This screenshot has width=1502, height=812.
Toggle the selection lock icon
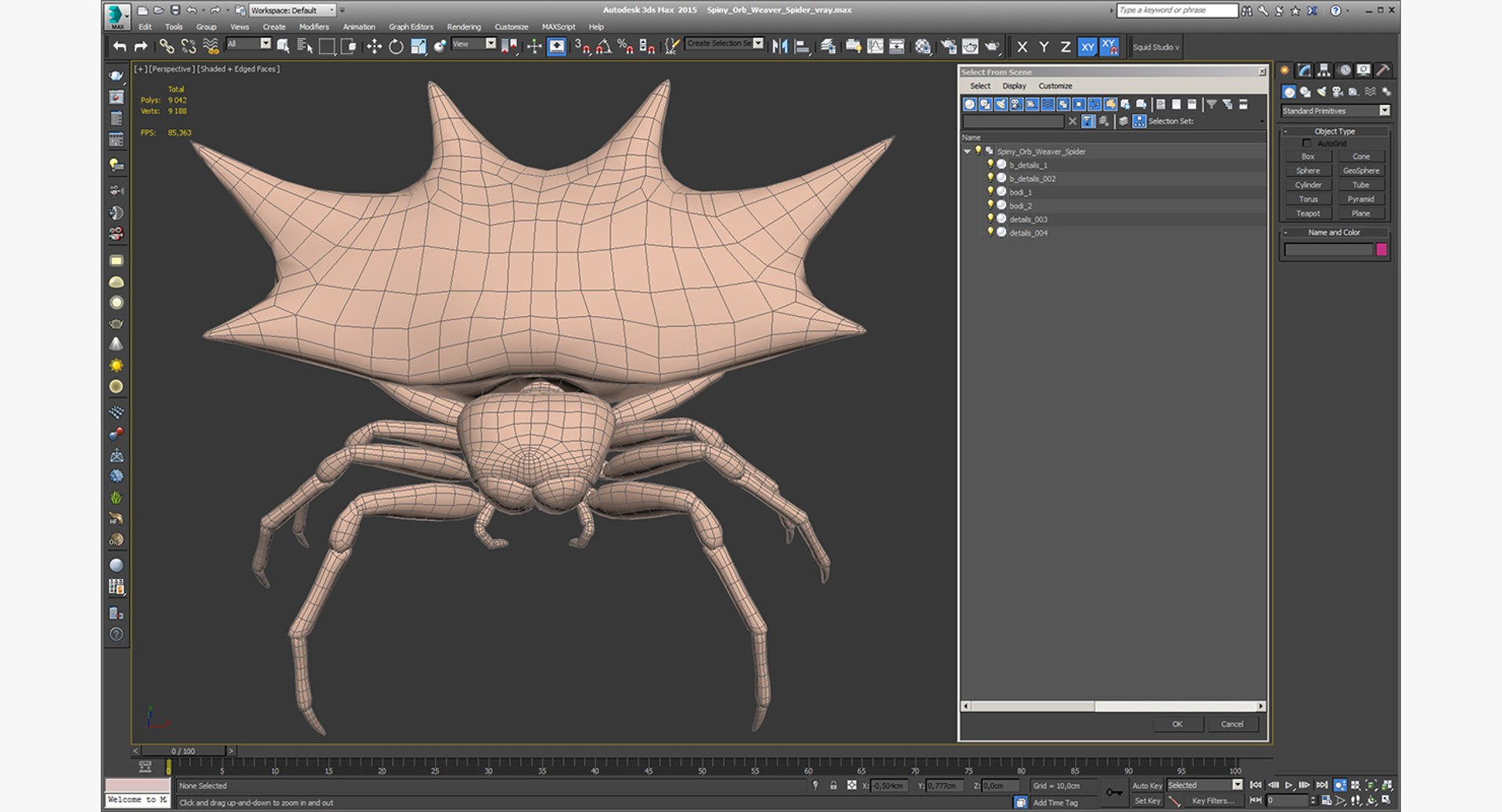833,785
